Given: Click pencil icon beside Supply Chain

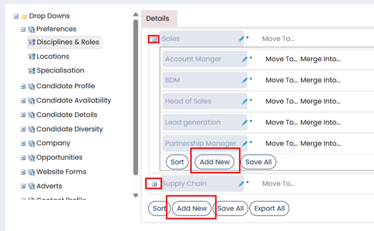Looking at the screenshot, I should click(x=241, y=184).
